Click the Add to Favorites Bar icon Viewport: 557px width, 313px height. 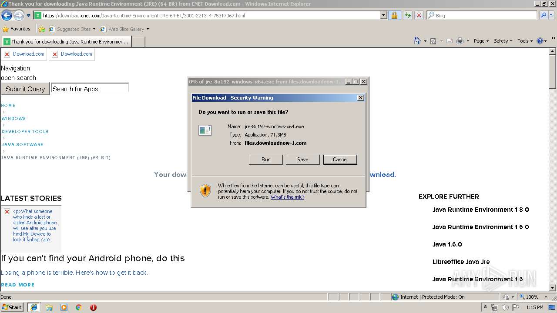[42, 29]
